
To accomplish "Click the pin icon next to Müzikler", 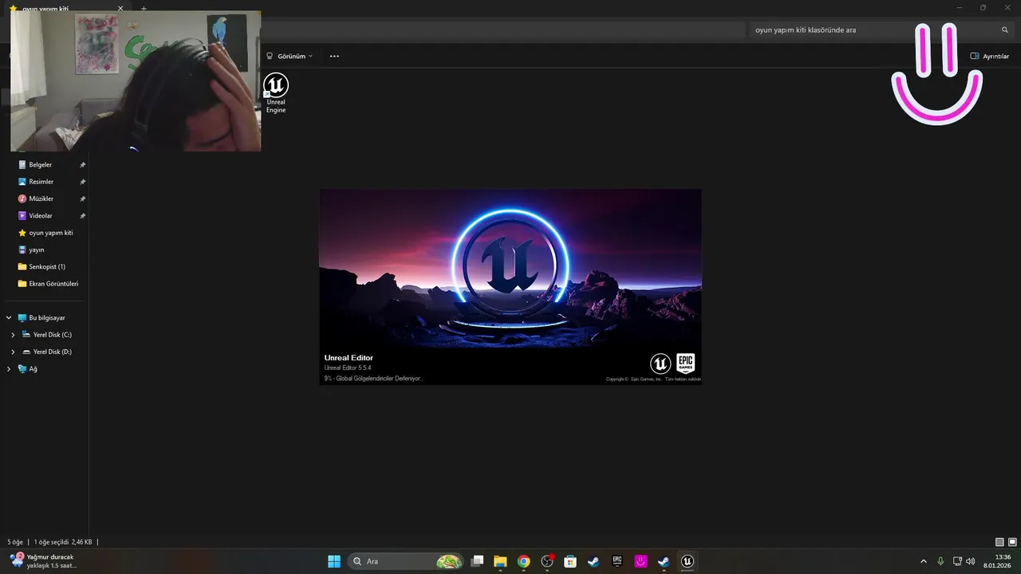I will pyautogui.click(x=82, y=199).
